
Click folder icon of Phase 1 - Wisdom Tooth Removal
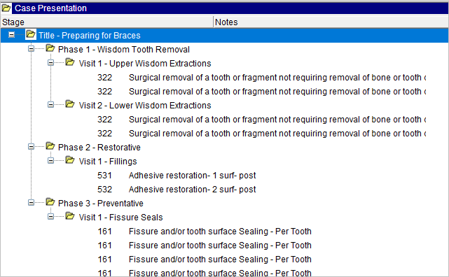click(50, 48)
